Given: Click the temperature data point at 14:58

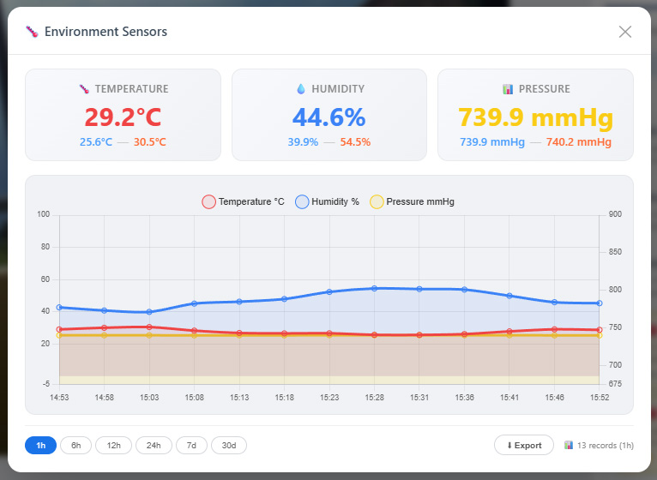Looking at the screenshot, I should coord(105,327).
